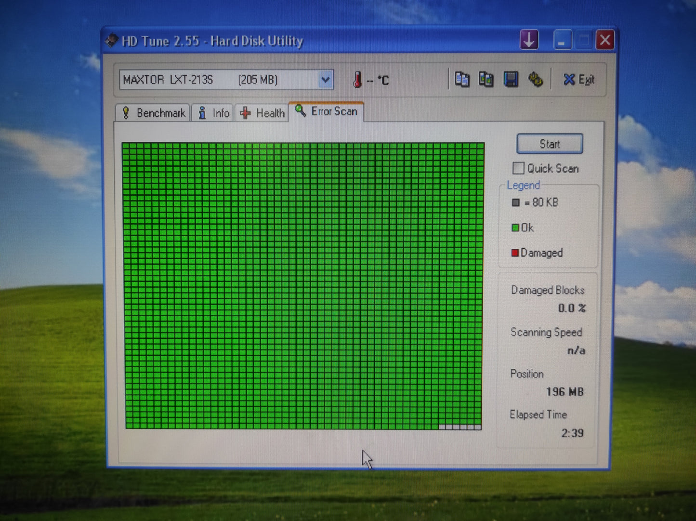Click the Exit button
Viewport: 696px width, 521px height.
(x=578, y=80)
